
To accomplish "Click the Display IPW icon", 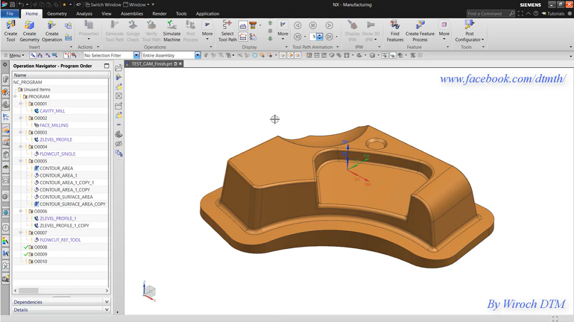I will tap(352, 31).
